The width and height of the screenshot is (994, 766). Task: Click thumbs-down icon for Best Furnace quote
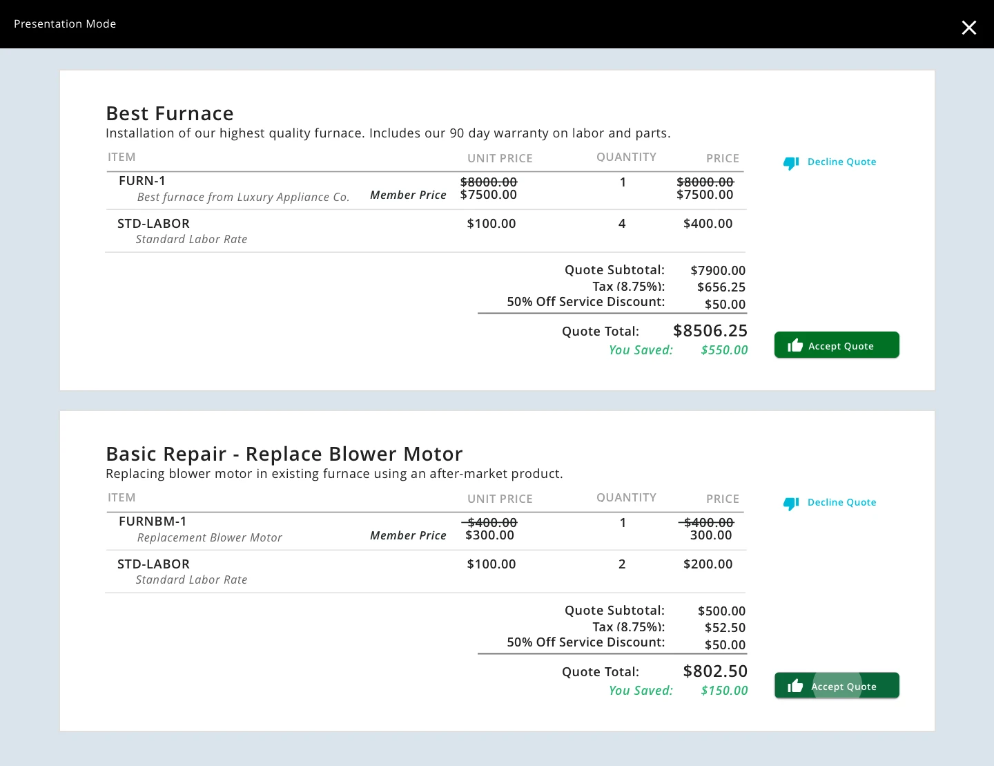791,163
